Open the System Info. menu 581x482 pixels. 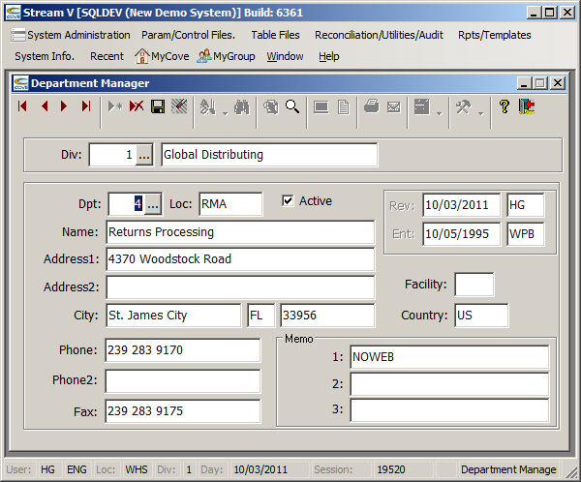point(45,56)
